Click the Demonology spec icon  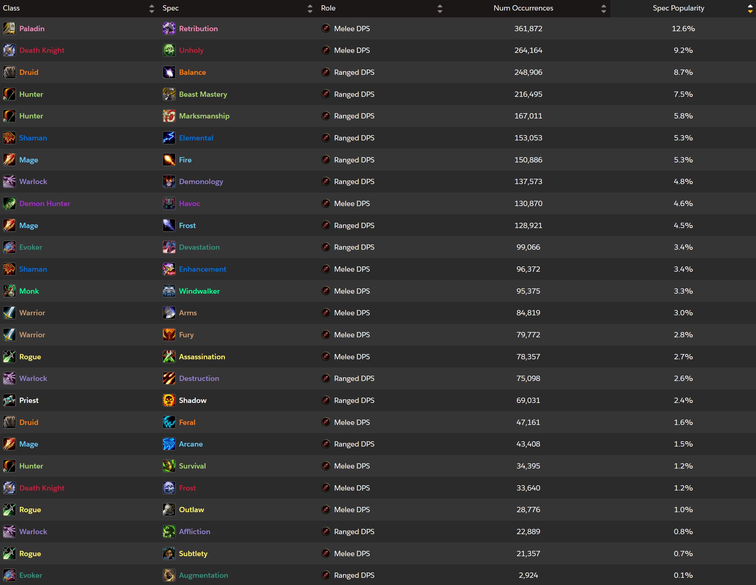pos(169,181)
